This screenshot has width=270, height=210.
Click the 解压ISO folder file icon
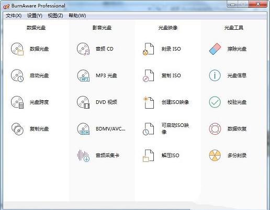(x=148, y=156)
